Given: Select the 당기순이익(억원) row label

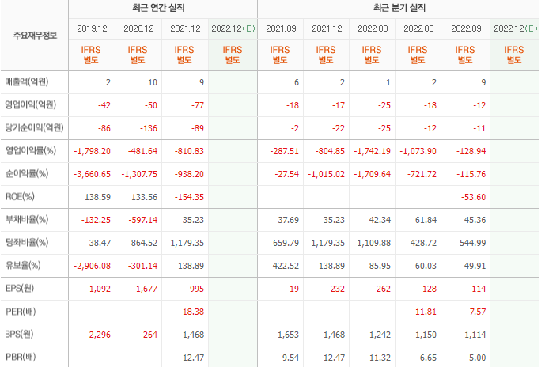Looking at the screenshot, I should tap(35, 128).
